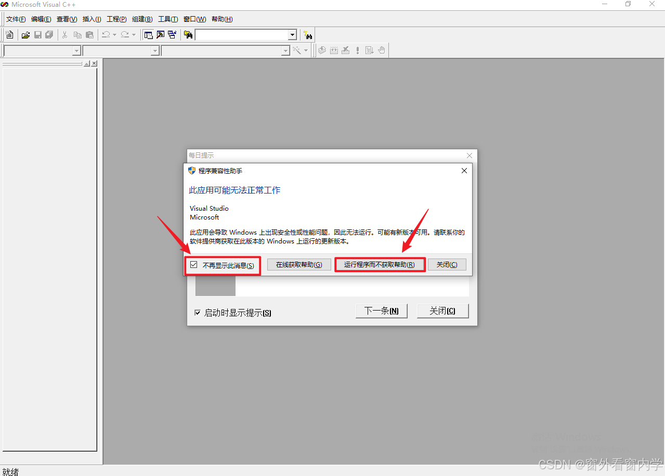Click the Save All icon
Image resolution: width=665 pixels, height=476 pixels.
tap(49, 35)
